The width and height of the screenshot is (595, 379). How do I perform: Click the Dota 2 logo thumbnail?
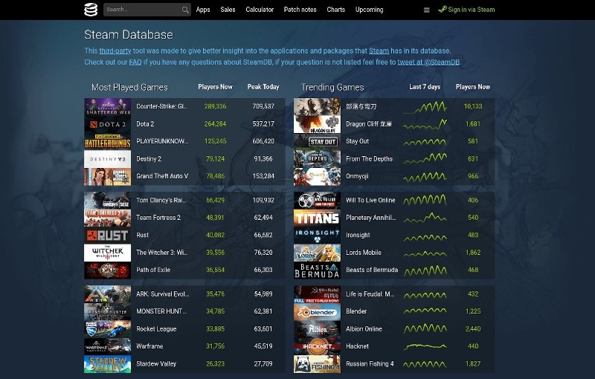(107, 124)
